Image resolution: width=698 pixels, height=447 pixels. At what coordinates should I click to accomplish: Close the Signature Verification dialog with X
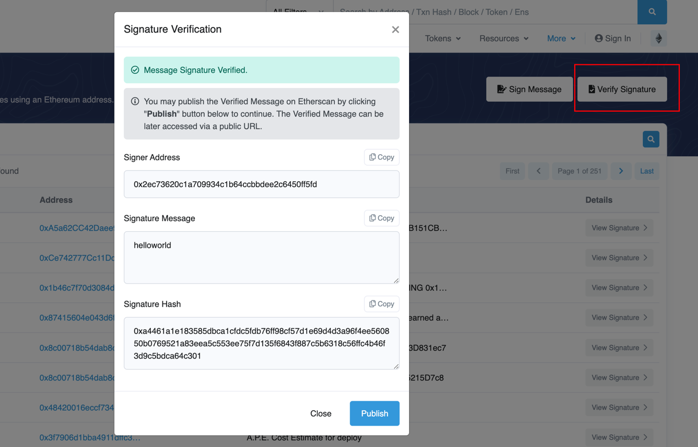click(395, 30)
